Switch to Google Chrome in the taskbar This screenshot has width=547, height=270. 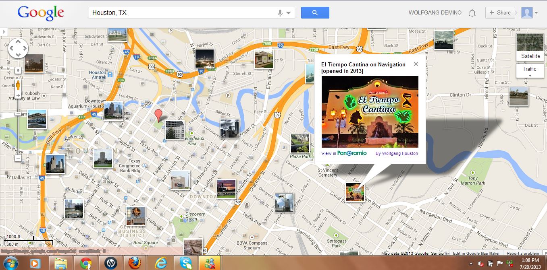coord(86,264)
